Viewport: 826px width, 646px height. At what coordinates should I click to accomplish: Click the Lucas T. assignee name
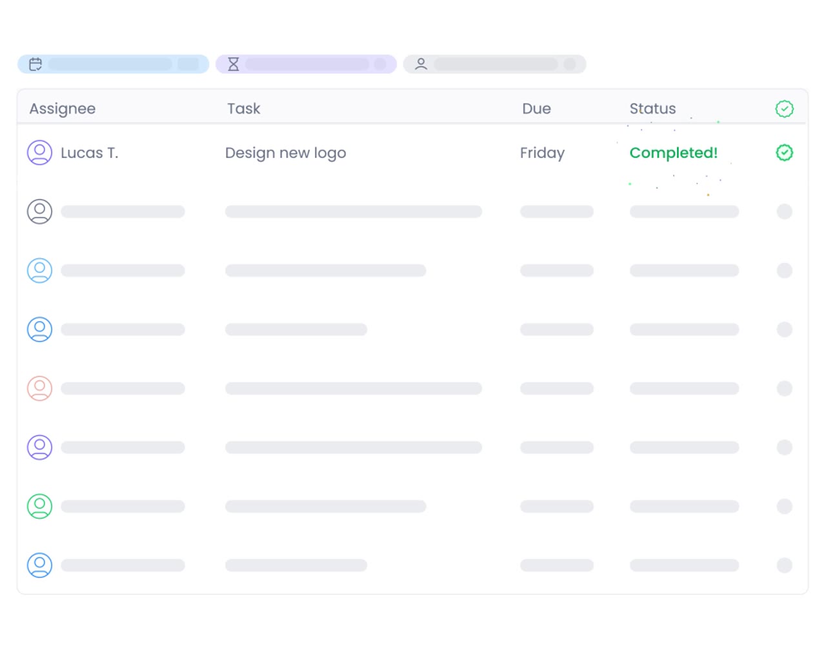point(90,153)
